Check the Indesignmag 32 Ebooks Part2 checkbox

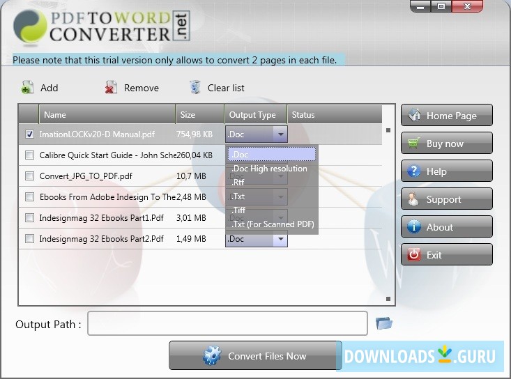[x=30, y=239]
